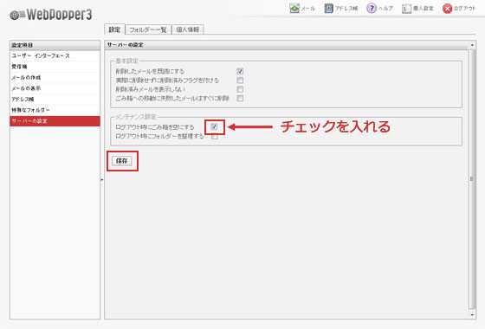Switch to the 設定 tab

coord(114,29)
